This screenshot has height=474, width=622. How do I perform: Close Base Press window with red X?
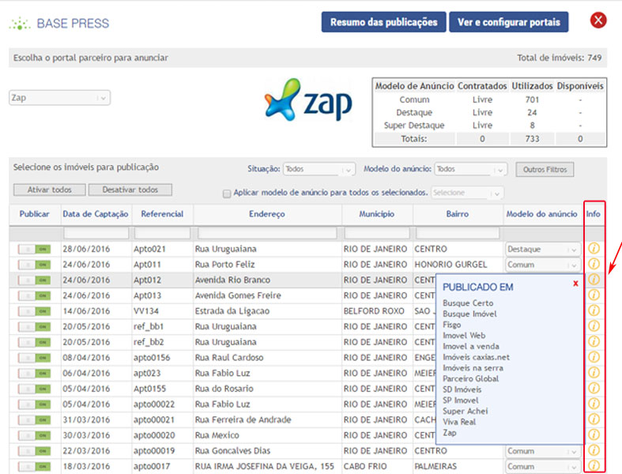(x=598, y=21)
